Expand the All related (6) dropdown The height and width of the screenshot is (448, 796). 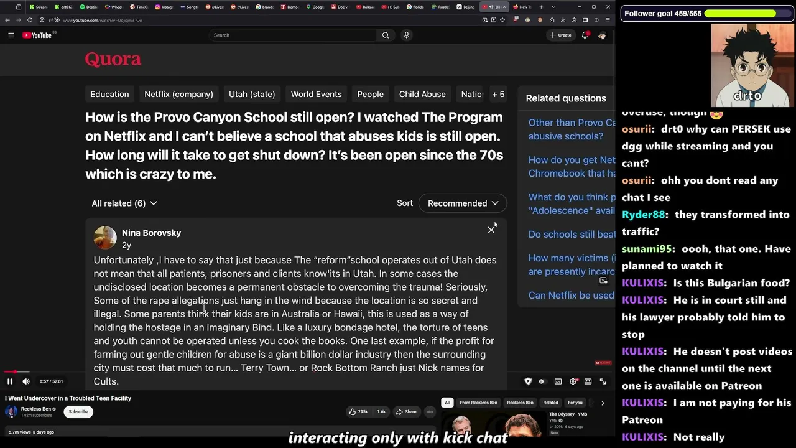(x=124, y=203)
